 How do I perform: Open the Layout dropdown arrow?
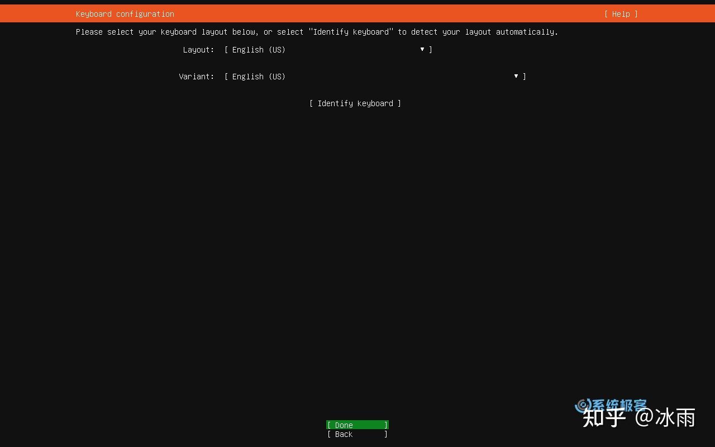tap(422, 50)
